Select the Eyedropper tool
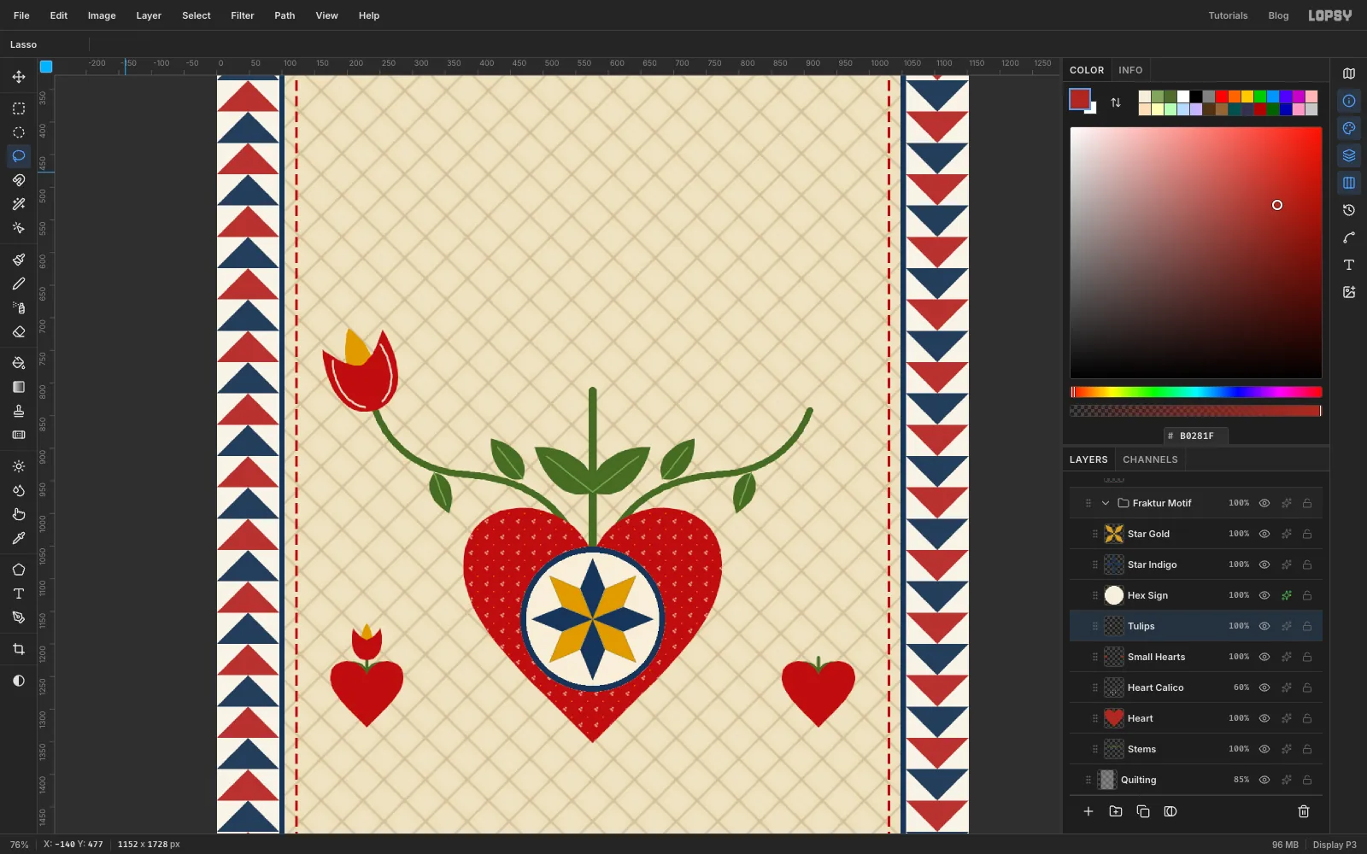 pos(19,538)
